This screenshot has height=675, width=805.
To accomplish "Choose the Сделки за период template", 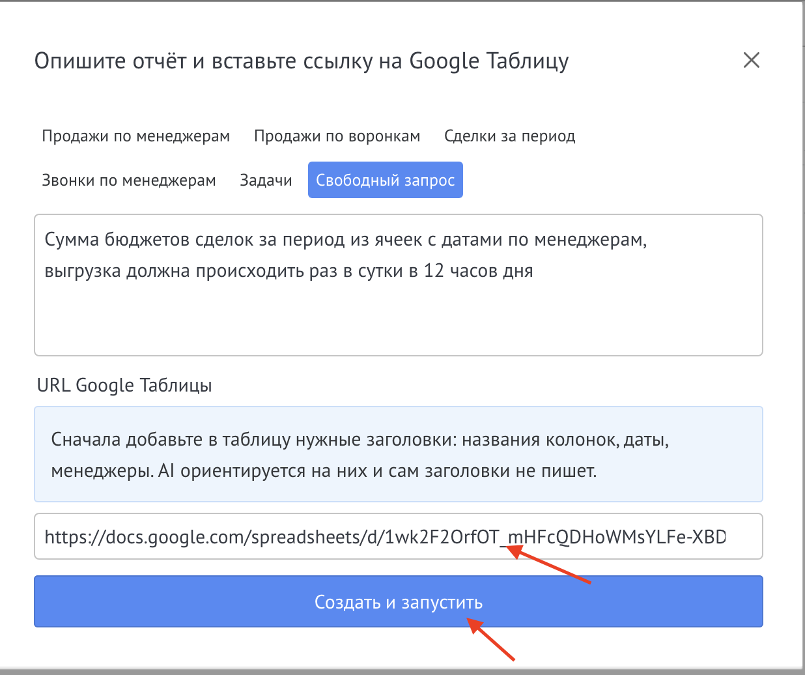I will click(510, 136).
